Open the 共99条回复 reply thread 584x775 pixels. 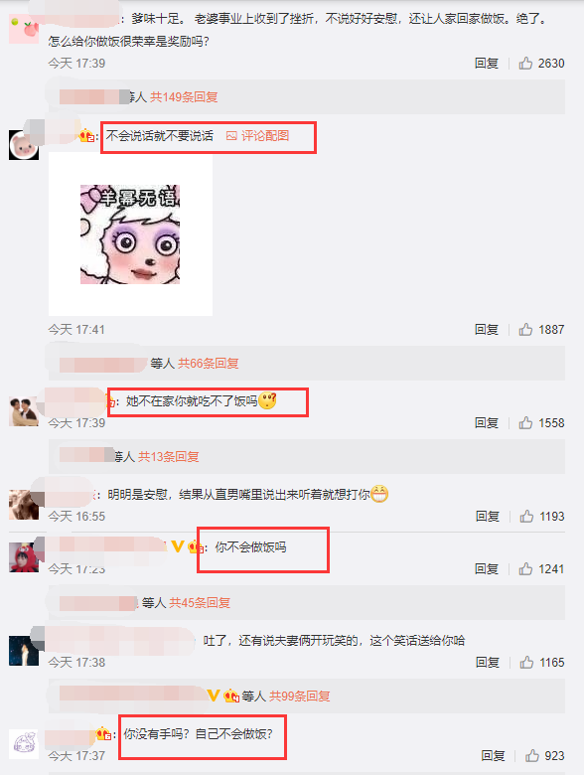click(299, 696)
